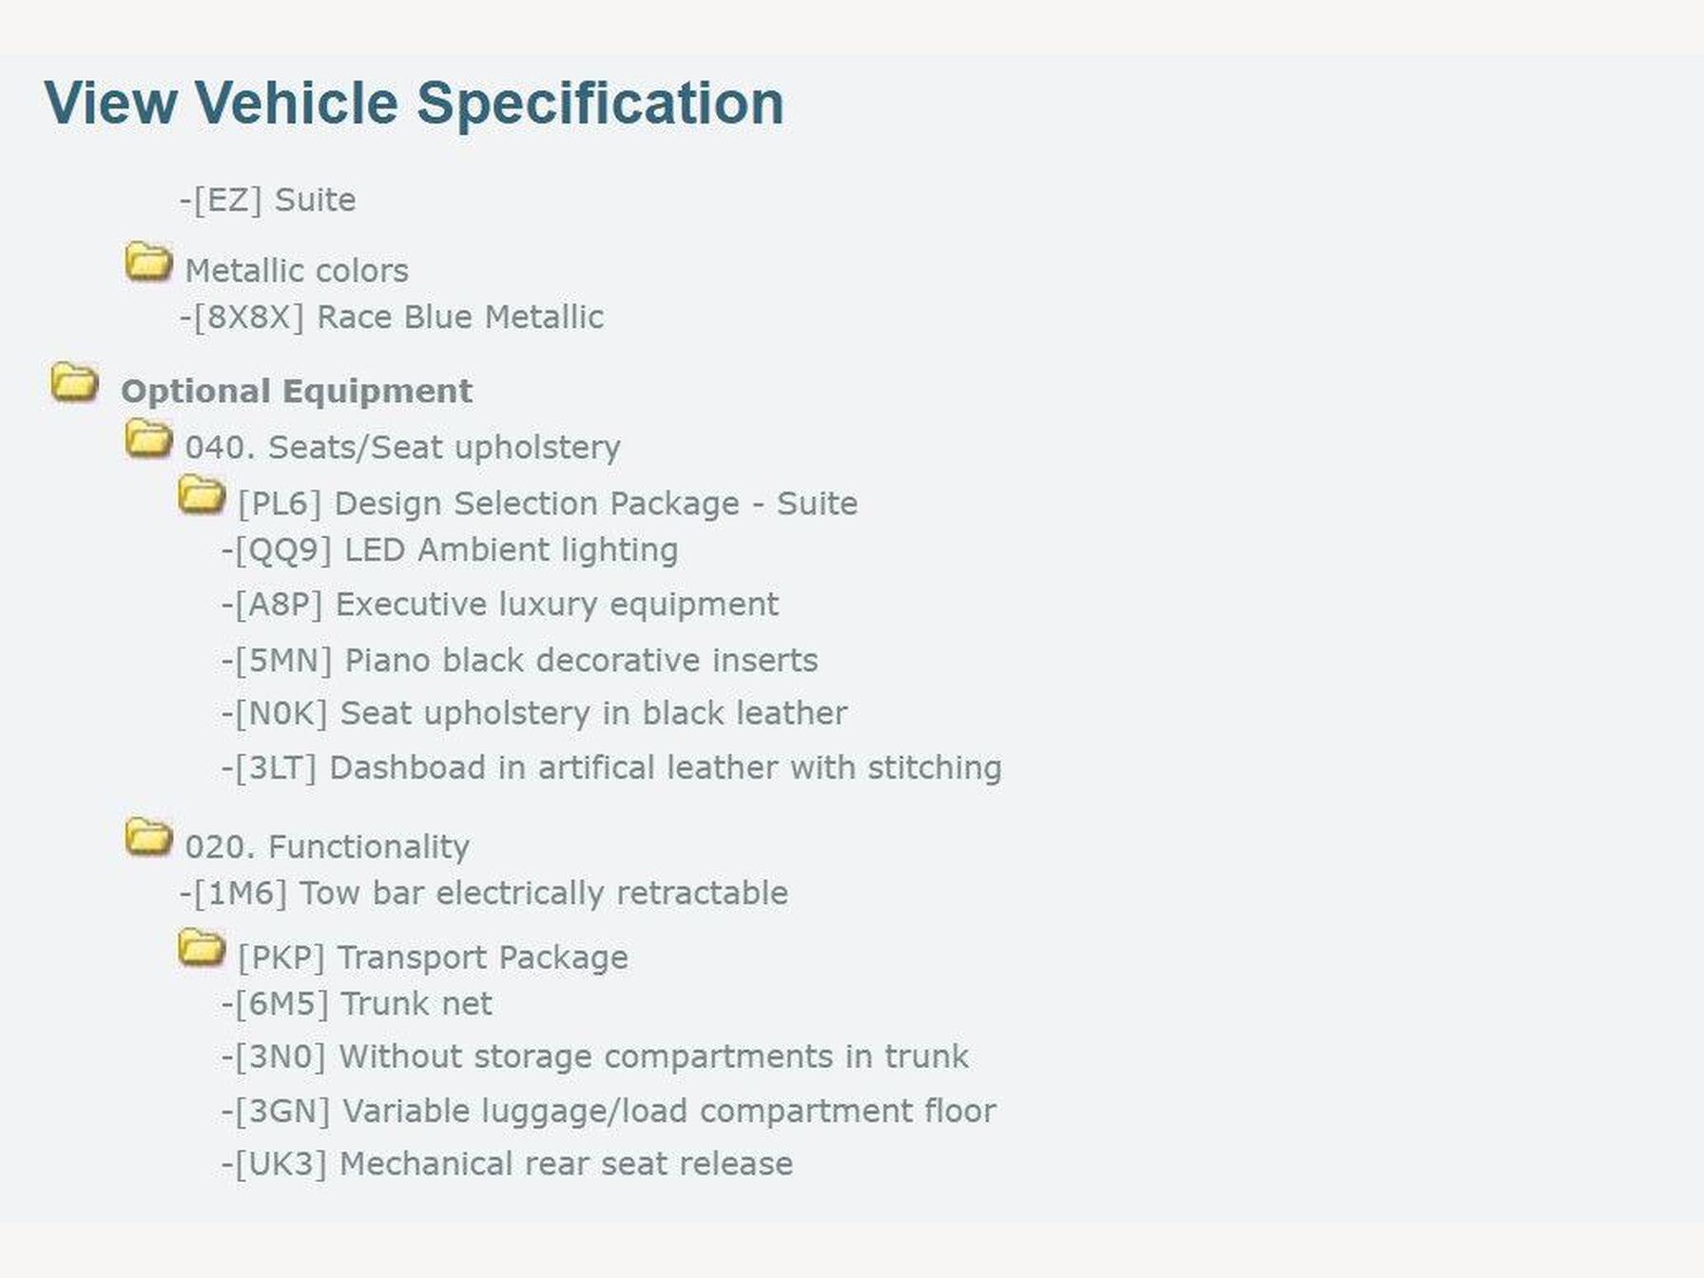This screenshot has height=1278, width=1704.
Task: Select the Optional Equipment heading
Action: point(296,391)
